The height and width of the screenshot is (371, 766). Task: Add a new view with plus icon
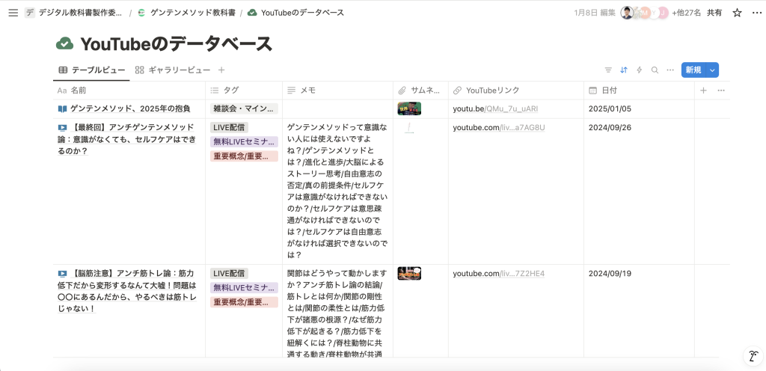(221, 70)
